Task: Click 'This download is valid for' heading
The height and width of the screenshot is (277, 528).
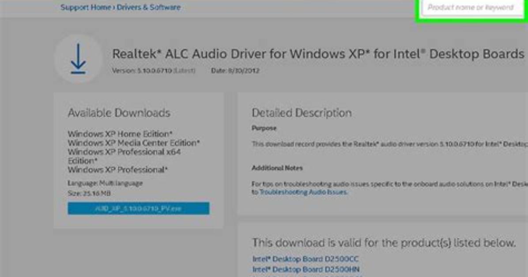Action: click(384, 243)
